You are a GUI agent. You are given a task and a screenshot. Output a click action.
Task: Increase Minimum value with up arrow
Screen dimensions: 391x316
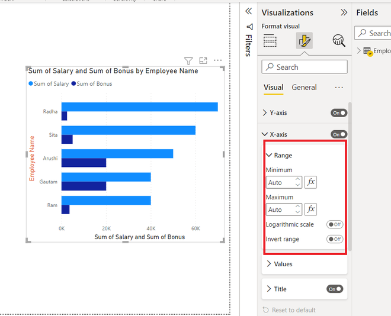(297, 179)
